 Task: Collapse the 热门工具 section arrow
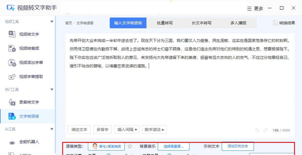coord(52,89)
